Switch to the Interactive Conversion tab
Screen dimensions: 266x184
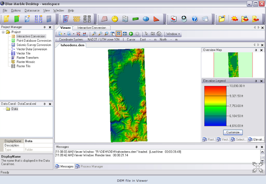[x=91, y=28]
